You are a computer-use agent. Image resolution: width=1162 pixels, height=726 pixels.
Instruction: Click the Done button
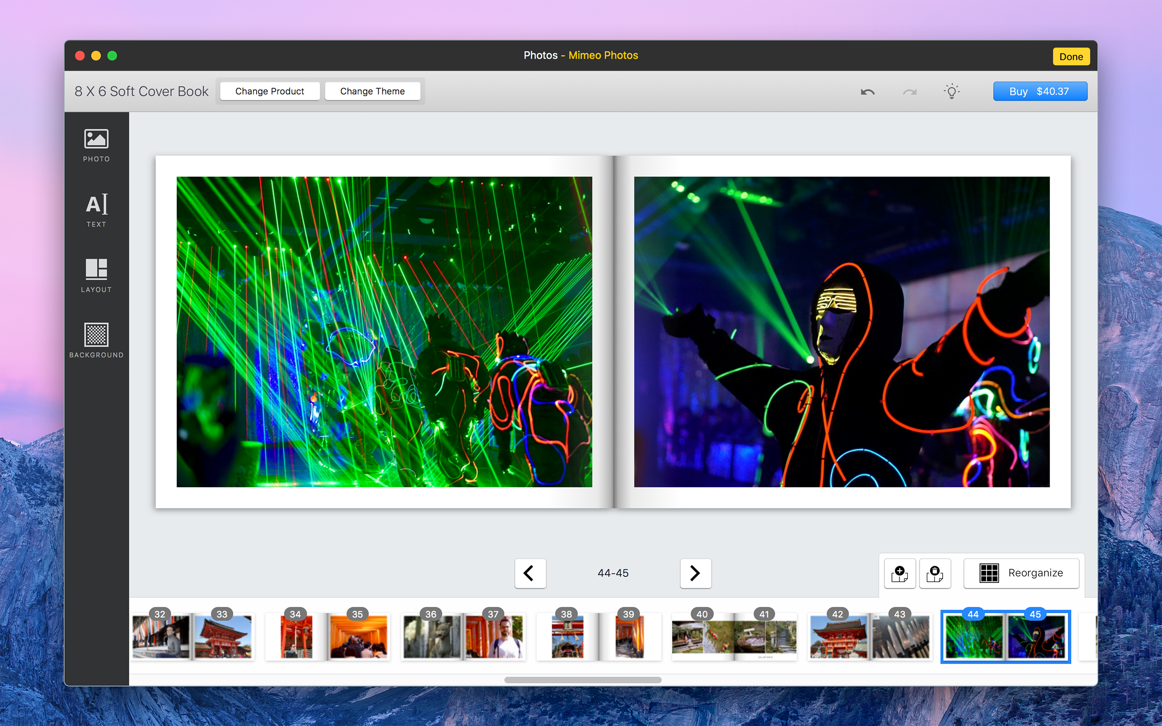point(1071,56)
